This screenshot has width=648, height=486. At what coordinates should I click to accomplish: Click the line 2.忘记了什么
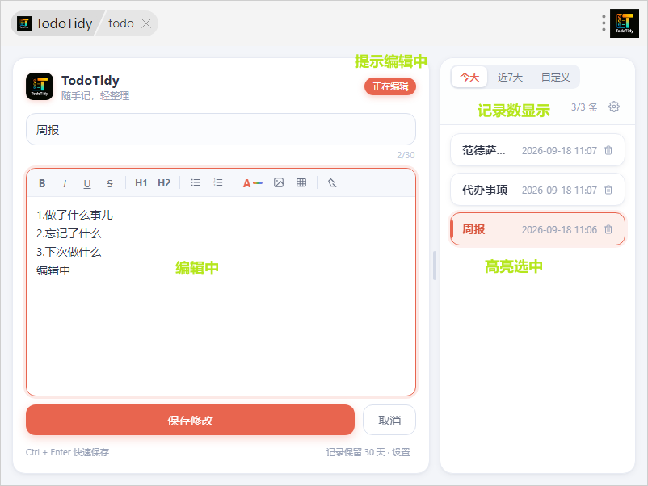(x=69, y=233)
